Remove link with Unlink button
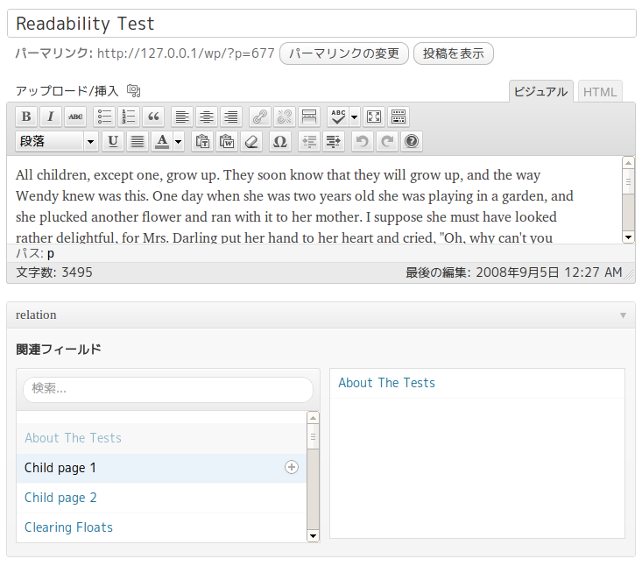This screenshot has height=573, width=642. (284, 117)
